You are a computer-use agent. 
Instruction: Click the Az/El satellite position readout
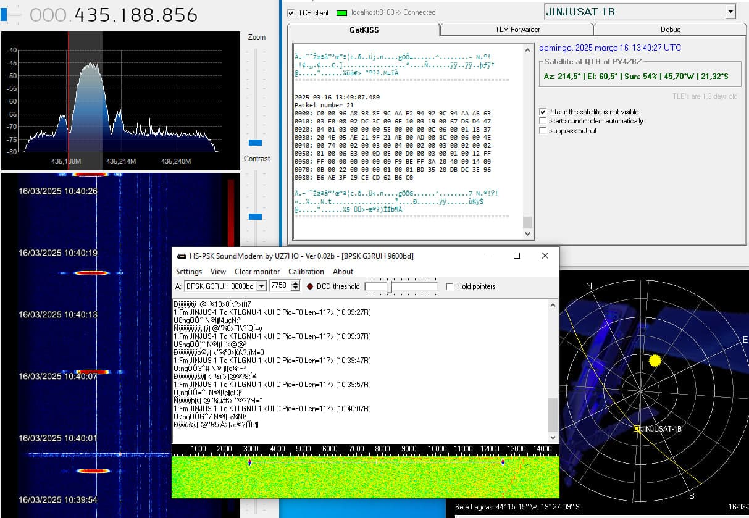click(x=635, y=76)
